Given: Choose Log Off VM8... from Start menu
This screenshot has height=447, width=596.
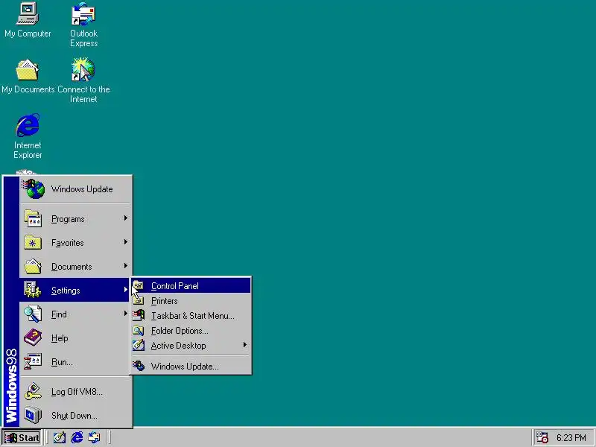Looking at the screenshot, I should click(76, 392).
